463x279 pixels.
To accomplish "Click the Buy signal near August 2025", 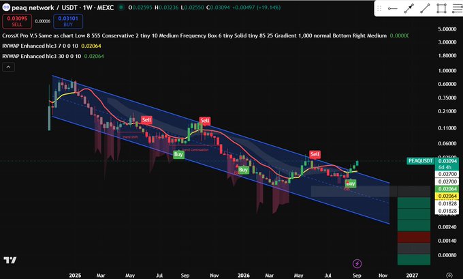I will (178, 154).
